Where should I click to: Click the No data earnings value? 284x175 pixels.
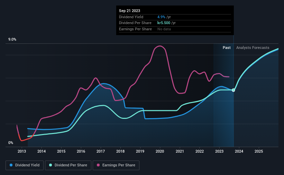point(164,29)
